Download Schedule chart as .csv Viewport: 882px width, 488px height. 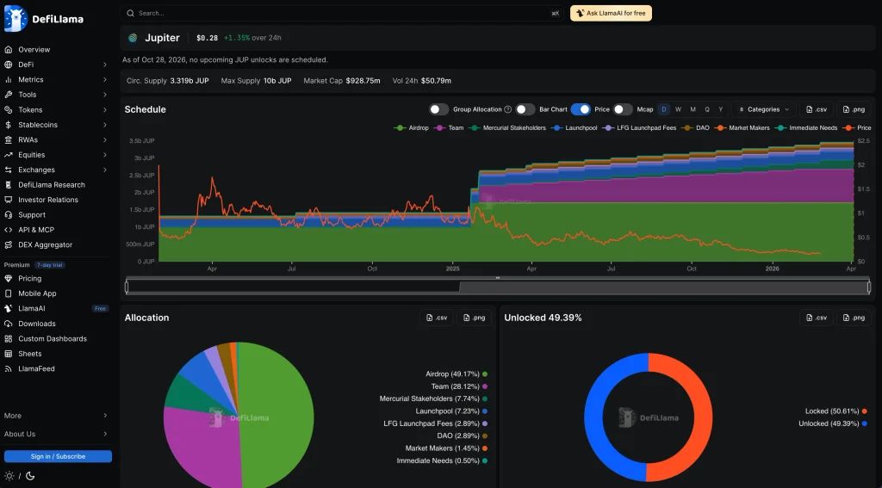click(x=817, y=109)
